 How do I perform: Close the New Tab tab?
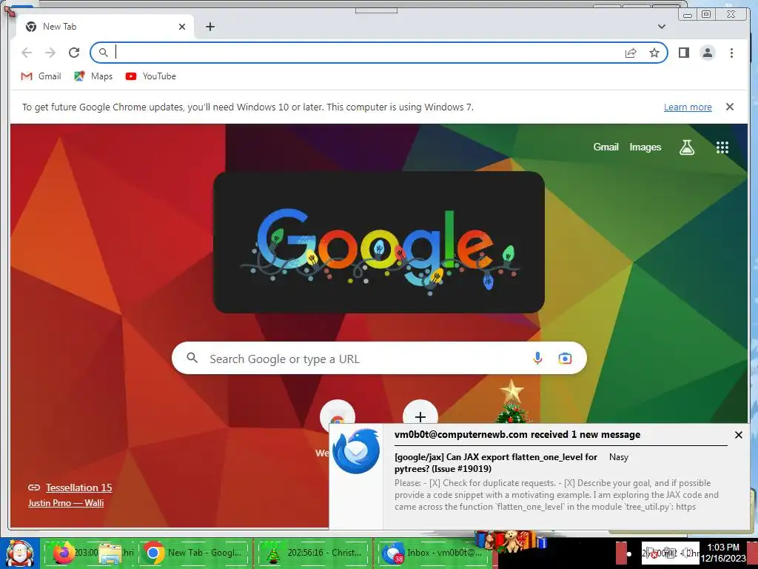(x=182, y=27)
